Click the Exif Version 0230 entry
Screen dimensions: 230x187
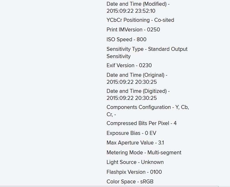pos(129,66)
